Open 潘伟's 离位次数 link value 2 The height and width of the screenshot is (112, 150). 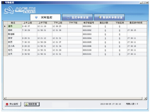[x=105, y=26]
